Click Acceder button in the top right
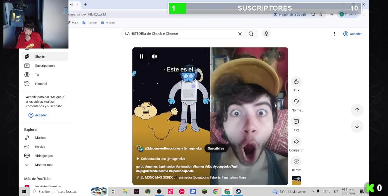 (353, 34)
